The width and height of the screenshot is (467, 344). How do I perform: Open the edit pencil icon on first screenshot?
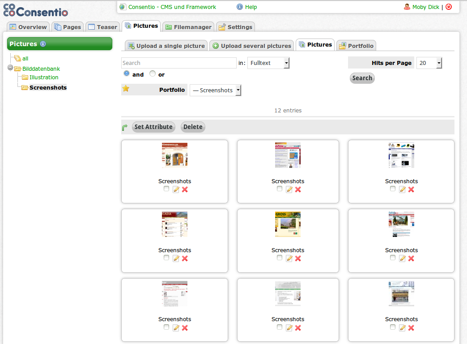click(175, 189)
